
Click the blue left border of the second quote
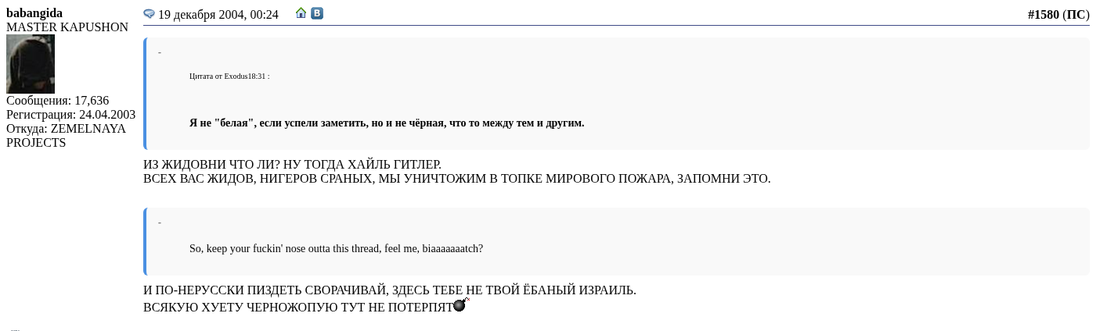tap(145, 242)
